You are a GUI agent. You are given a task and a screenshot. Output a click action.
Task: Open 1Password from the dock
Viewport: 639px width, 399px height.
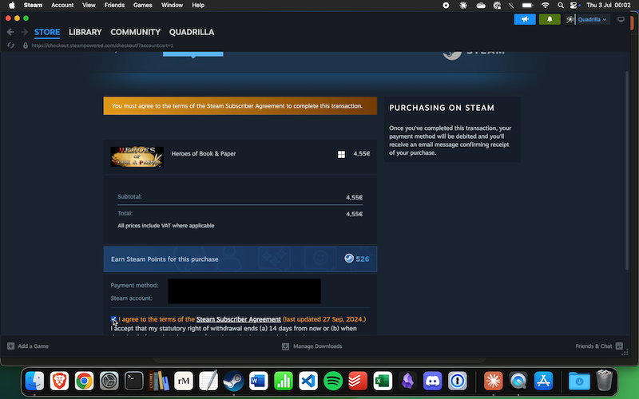tap(457, 381)
